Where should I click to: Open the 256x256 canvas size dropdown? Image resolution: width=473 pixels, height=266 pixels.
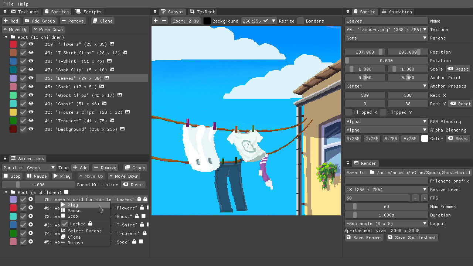(x=259, y=21)
